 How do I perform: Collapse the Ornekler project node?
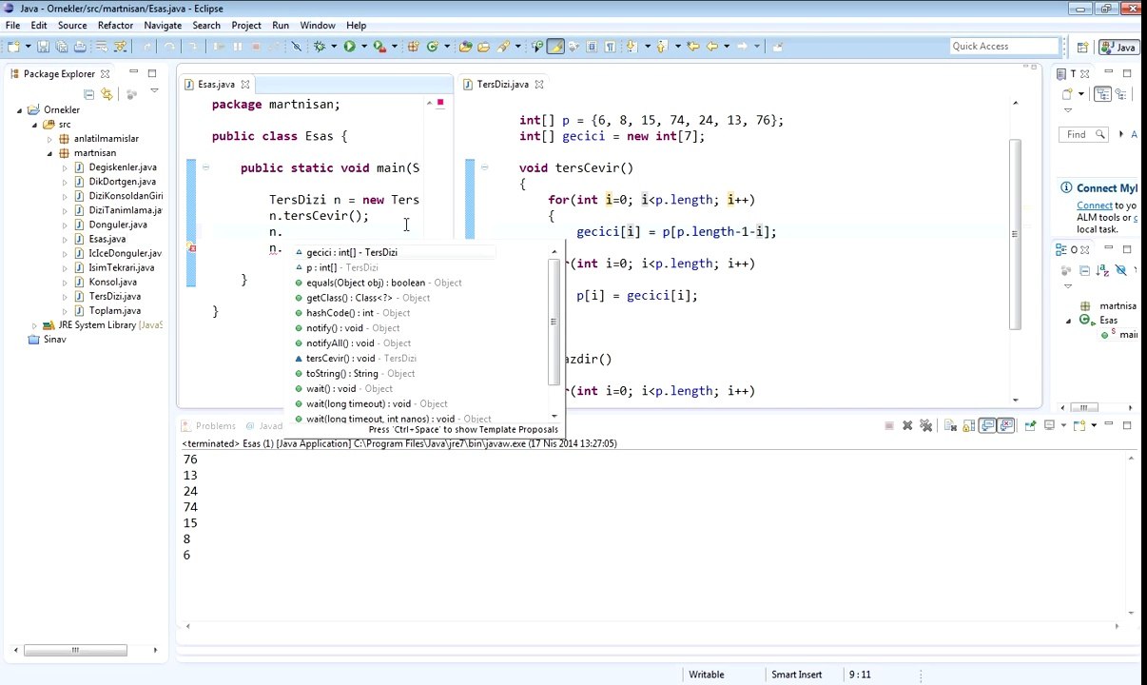click(19, 110)
